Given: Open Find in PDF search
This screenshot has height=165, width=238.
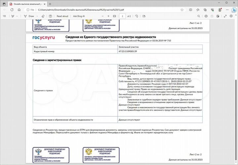Looking at the screenshot, I should click(199, 16).
